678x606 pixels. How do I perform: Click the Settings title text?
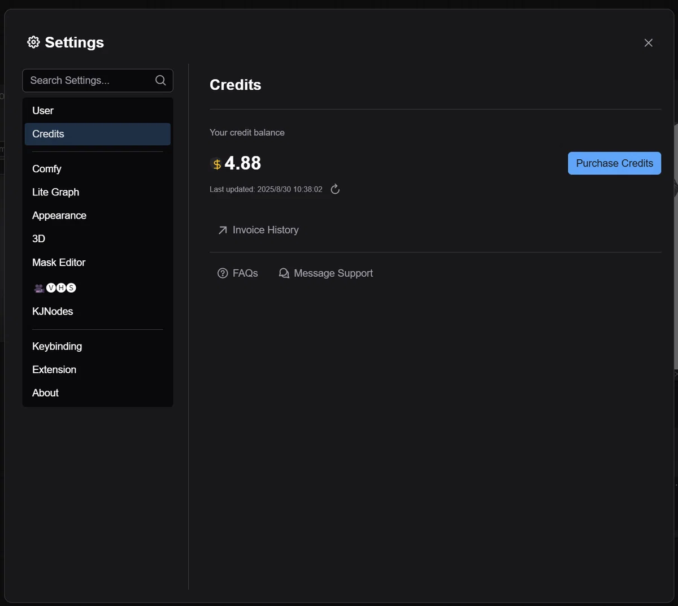pyautogui.click(x=75, y=42)
